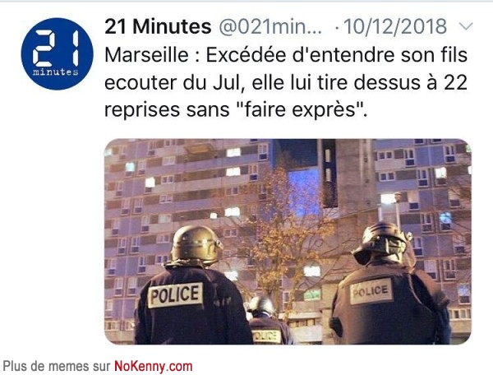Open the 21 Minutes display name
Viewport: 493px width, 375px height.
tap(158, 26)
